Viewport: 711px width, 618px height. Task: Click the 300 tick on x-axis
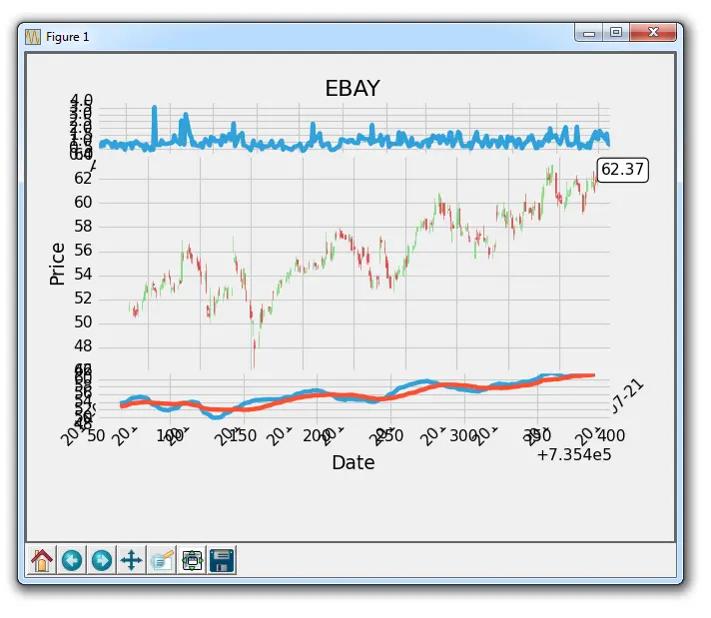463,435
